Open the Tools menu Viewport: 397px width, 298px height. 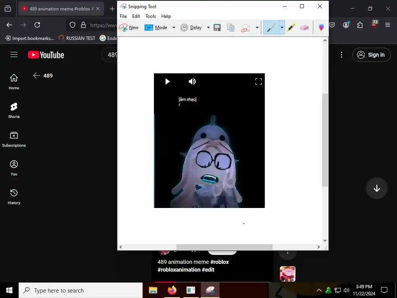tap(151, 16)
